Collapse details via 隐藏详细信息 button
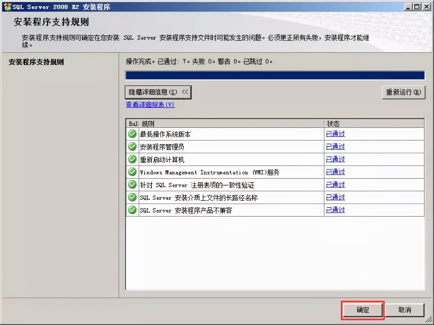This screenshot has height=325, width=434. tap(158, 92)
